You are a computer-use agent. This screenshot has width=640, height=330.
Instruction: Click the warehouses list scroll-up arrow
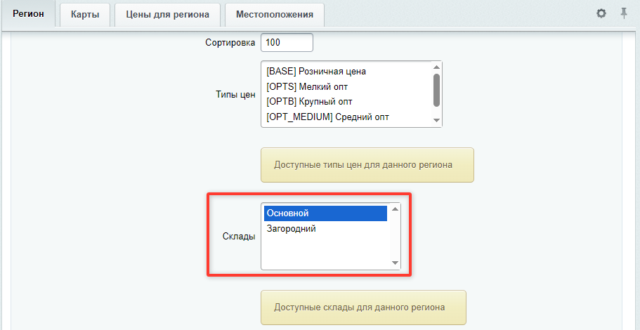(395, 209)
